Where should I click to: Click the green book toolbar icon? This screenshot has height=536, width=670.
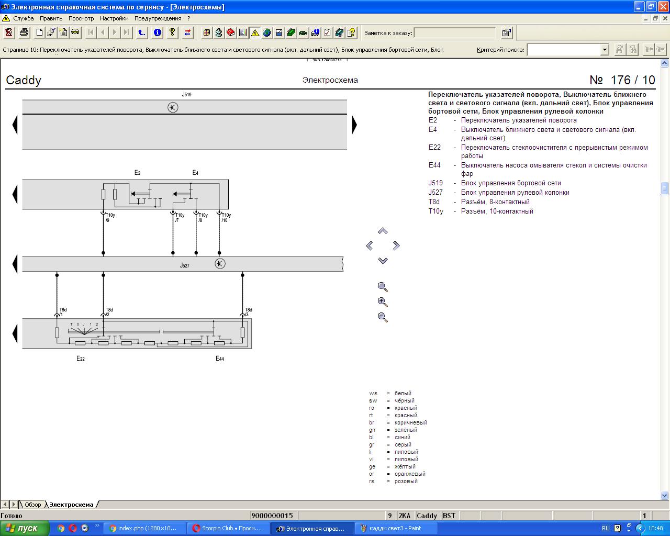coord(291,32)
